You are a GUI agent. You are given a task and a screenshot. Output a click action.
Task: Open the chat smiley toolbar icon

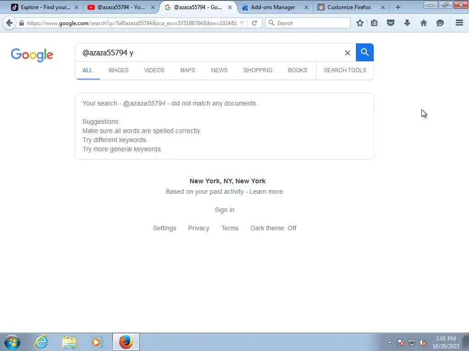pos(440,23)
